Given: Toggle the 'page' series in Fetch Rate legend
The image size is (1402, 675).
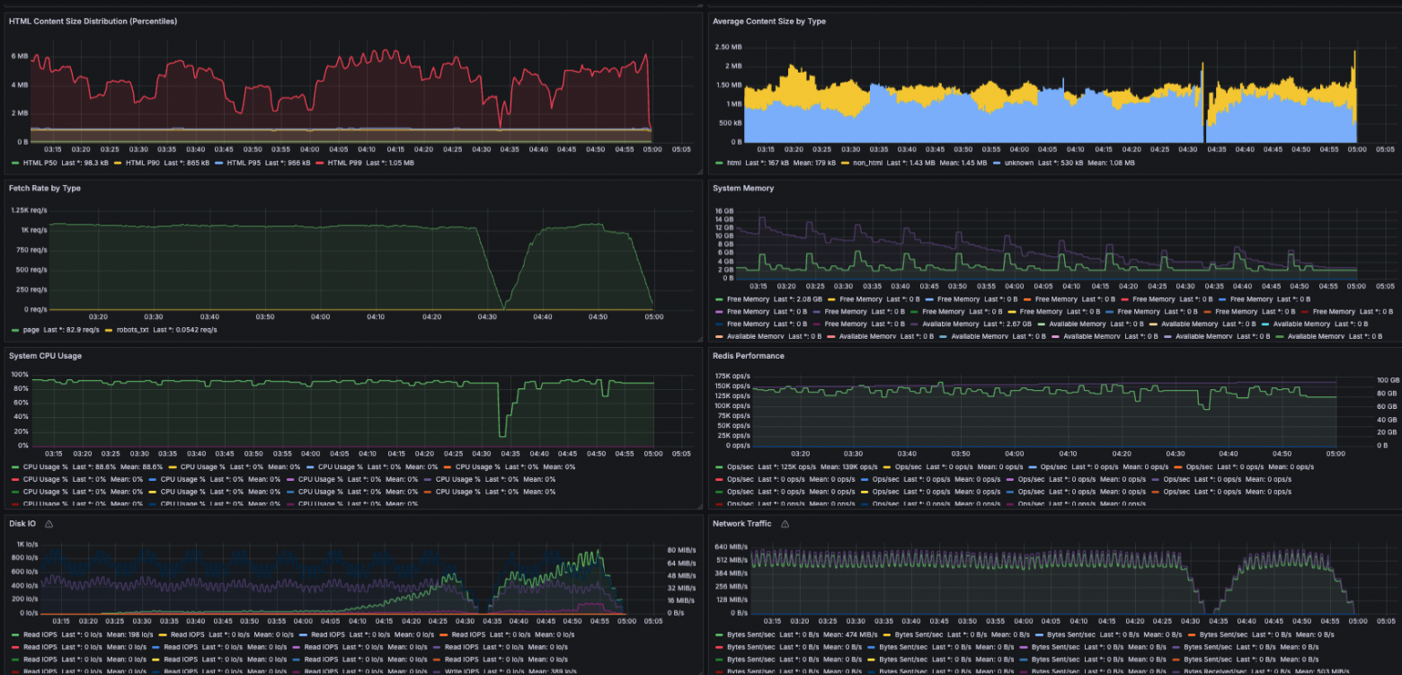Looking at the screenshot, I should 31,330.
